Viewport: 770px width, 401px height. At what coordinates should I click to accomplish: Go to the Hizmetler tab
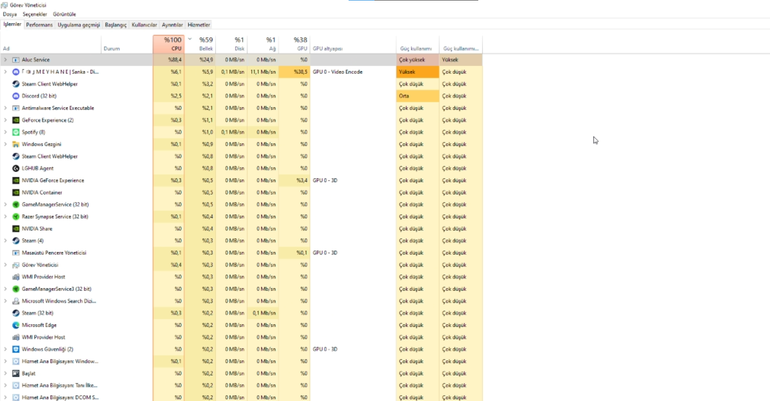tap(199, 25)
